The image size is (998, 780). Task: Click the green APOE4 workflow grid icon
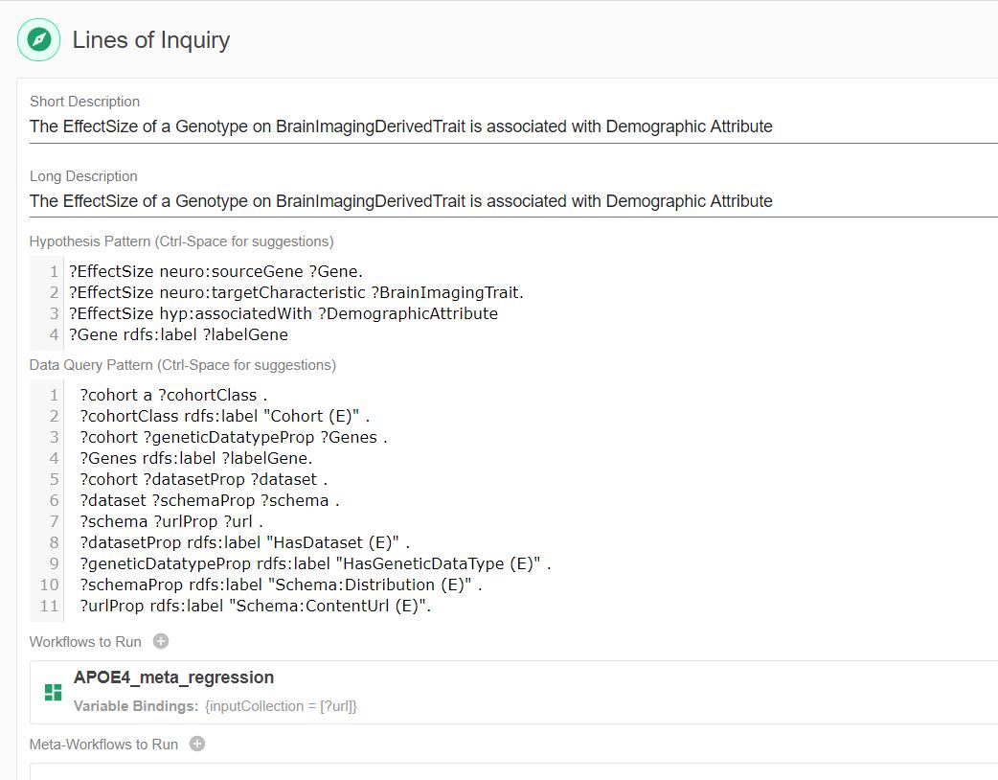[x=53, y=691]
